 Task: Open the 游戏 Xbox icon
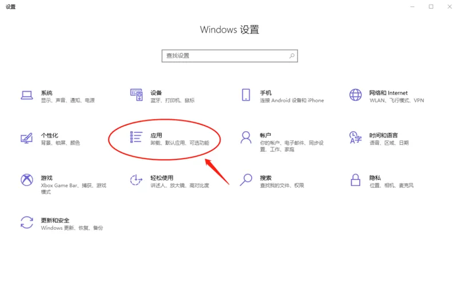coord(26,180)
